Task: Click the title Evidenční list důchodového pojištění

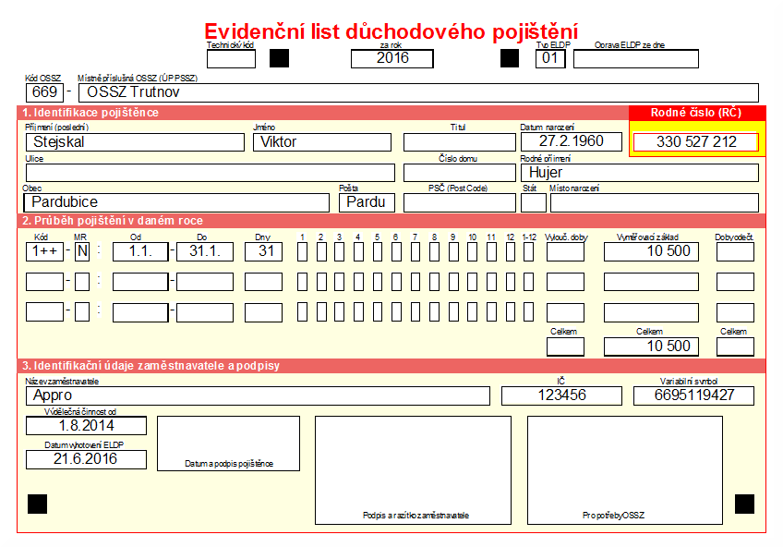Action: pos(391,31)
